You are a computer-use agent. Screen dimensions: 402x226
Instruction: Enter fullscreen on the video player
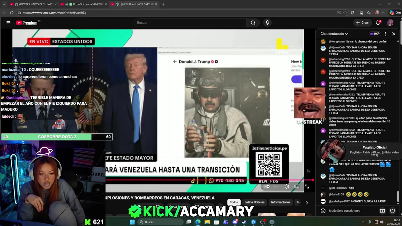pos(307,186)
